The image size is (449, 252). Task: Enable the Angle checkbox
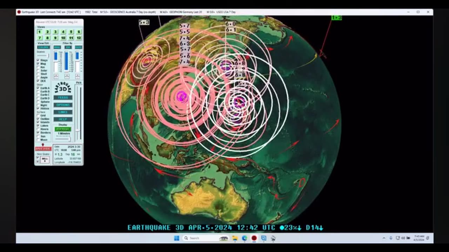tap(38, 77)
